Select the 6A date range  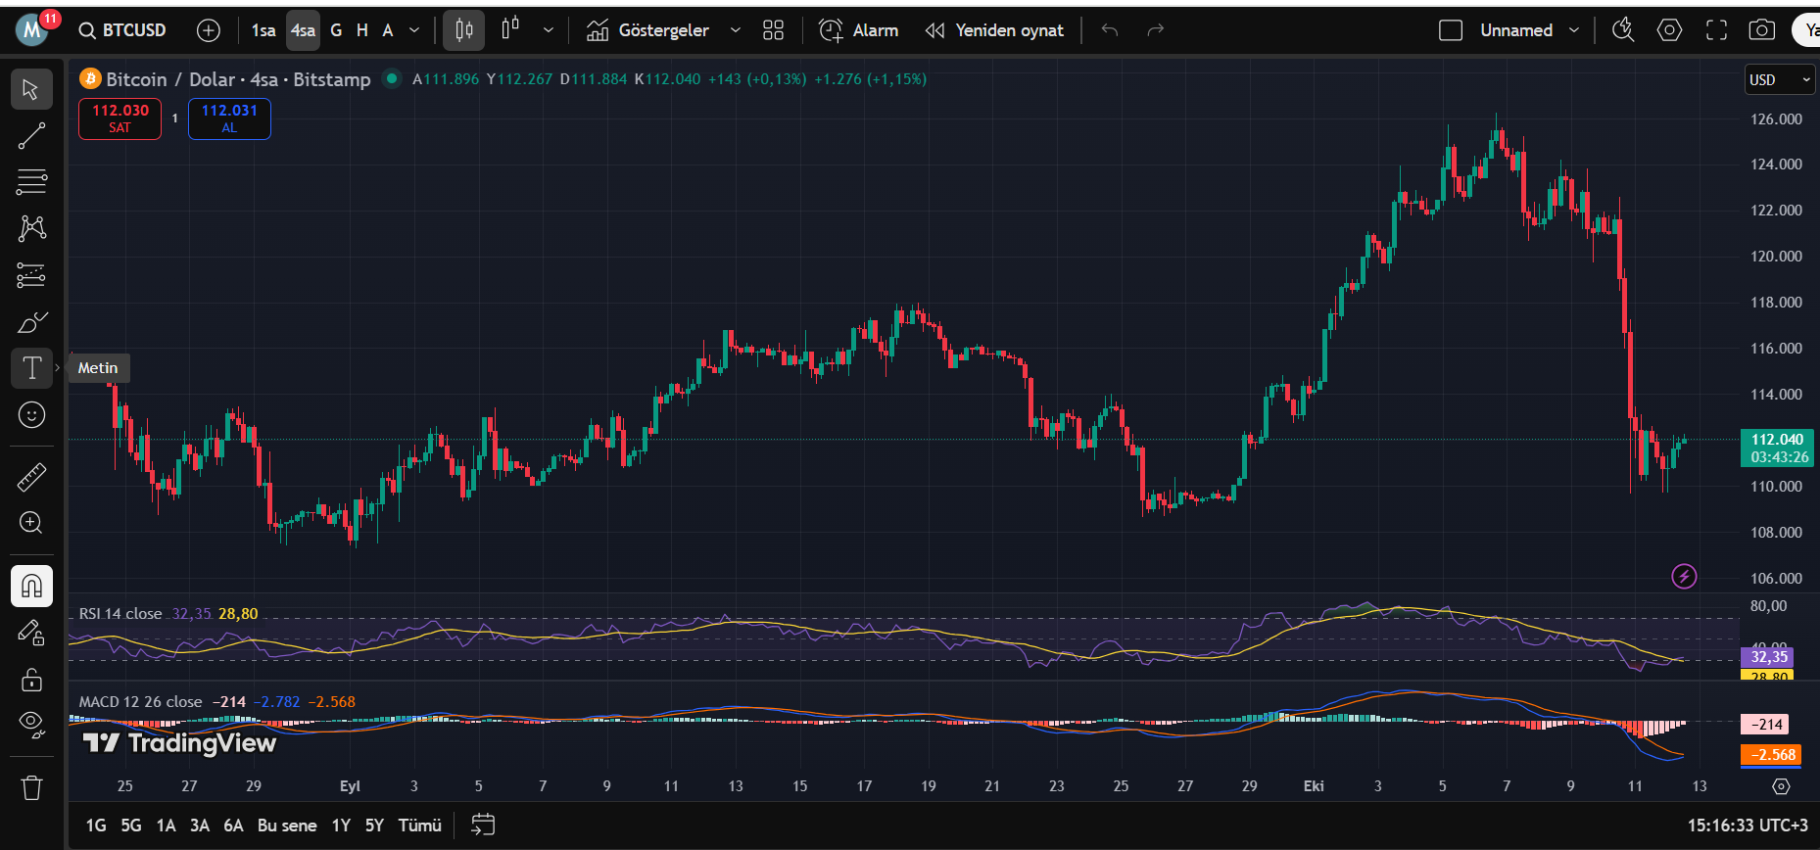pos(233,826)
